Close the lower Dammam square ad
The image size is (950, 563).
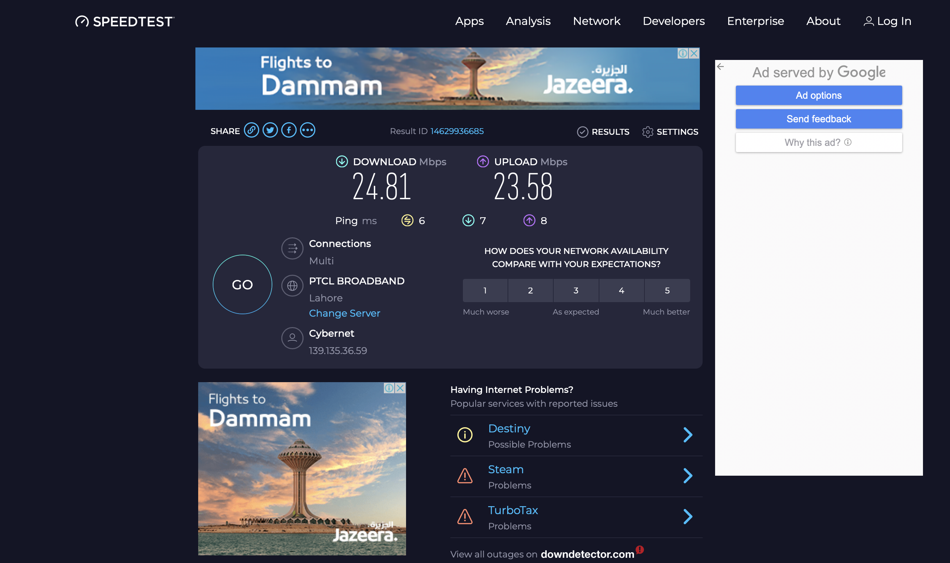coord(400,388)
